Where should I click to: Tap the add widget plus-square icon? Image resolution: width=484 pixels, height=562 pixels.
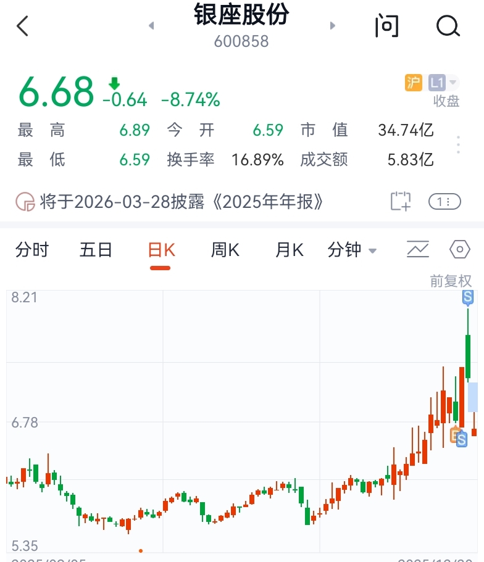coord(401,201)
